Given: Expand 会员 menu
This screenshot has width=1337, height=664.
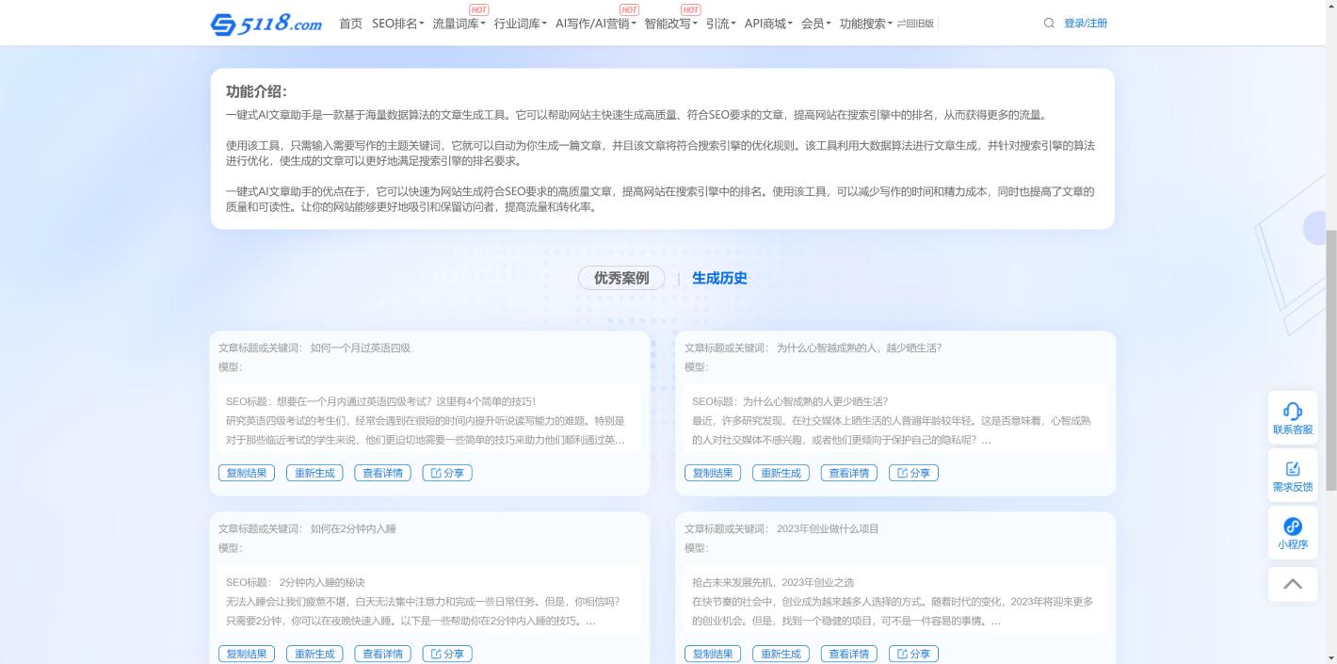Looking at the screenshot, I should pos(816,24).
